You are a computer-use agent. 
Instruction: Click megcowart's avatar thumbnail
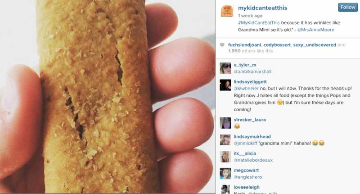(x=225, y=174)
